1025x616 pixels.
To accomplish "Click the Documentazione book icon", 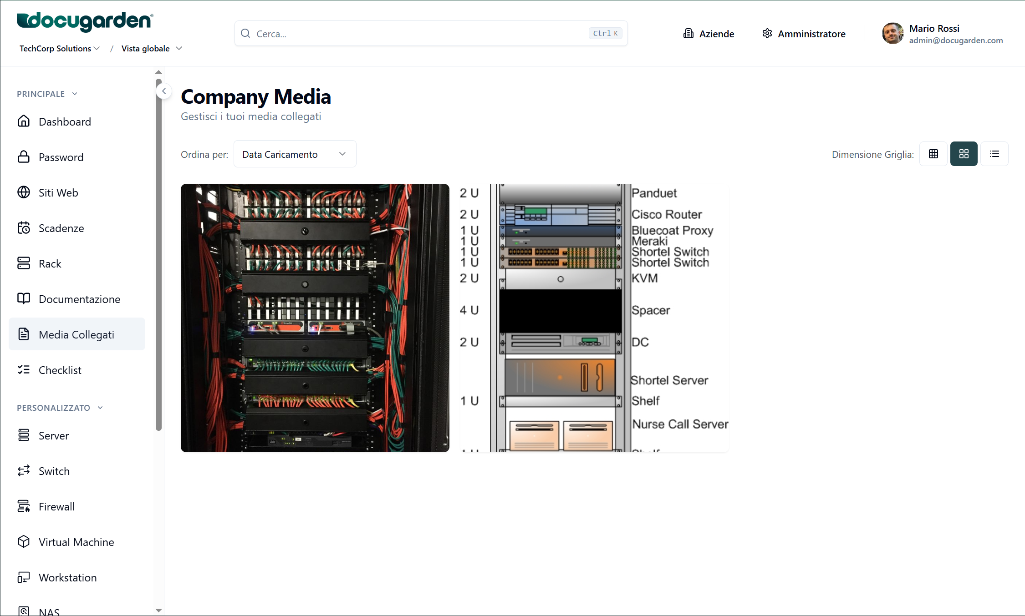I will (24, 299).
